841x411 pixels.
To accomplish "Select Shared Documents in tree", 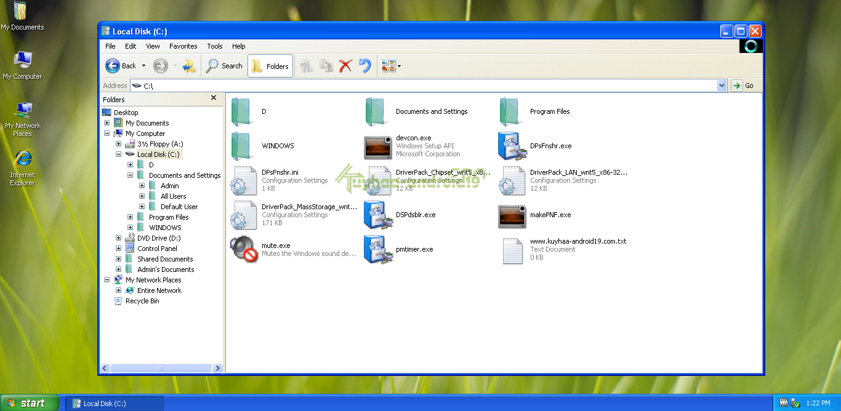I will [165, 259].
